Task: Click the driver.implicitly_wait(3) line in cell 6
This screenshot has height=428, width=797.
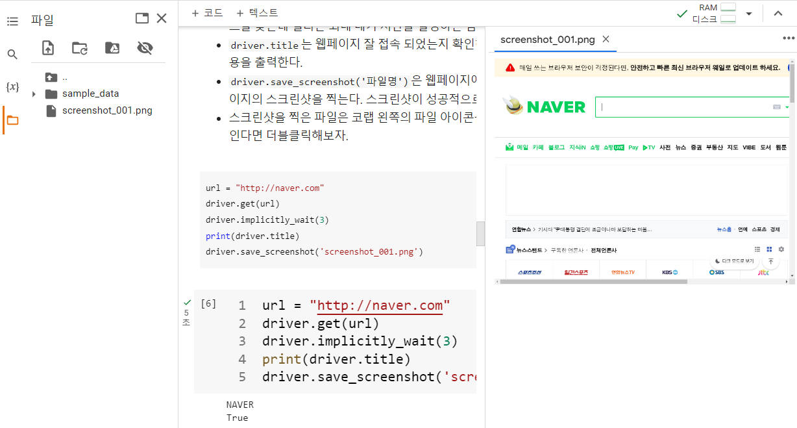Action: click(360, 341)
